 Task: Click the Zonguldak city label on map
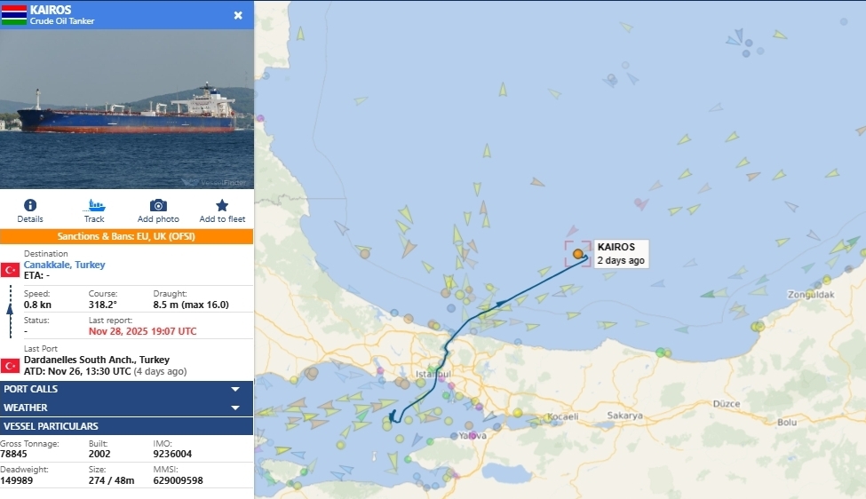point(811,295)
